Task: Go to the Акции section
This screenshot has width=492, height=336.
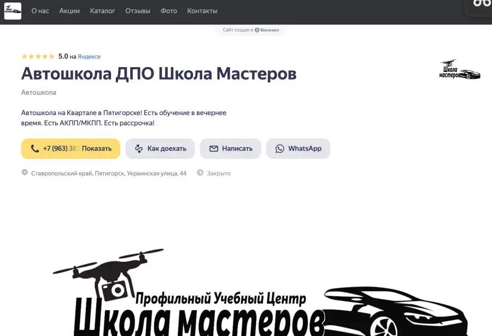Action: pos(69,11)
